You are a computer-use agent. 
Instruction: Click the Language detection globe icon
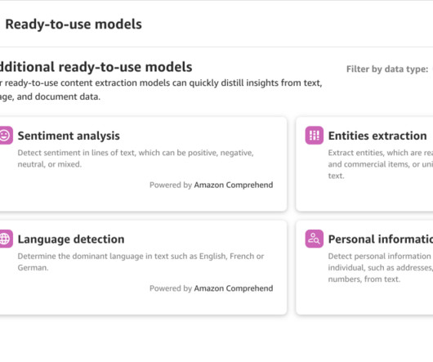[x=6, y=239]
